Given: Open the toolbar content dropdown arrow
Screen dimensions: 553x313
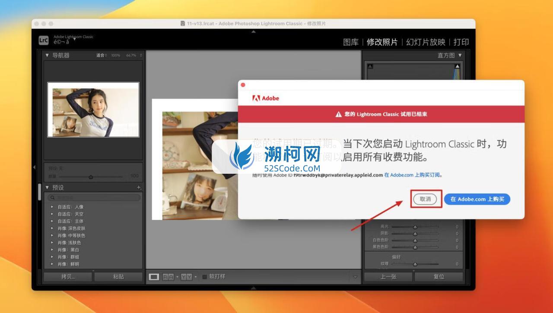Looking at the screenshot, I should click(356, 277).
